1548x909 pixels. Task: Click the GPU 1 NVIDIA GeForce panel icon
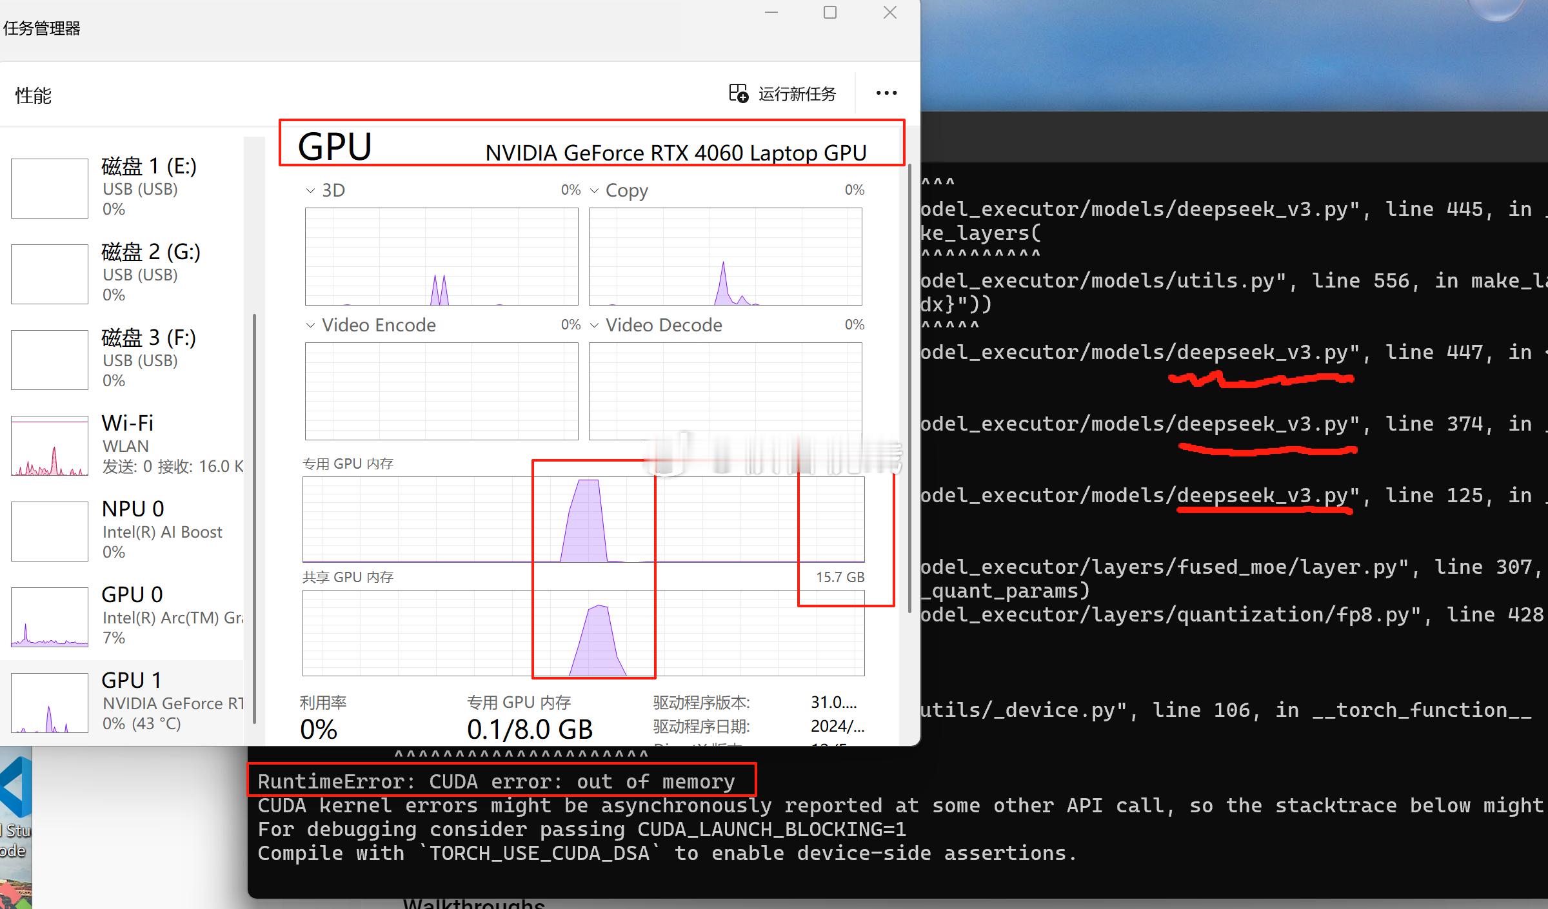pyautogui.click(x=49, y=705)
